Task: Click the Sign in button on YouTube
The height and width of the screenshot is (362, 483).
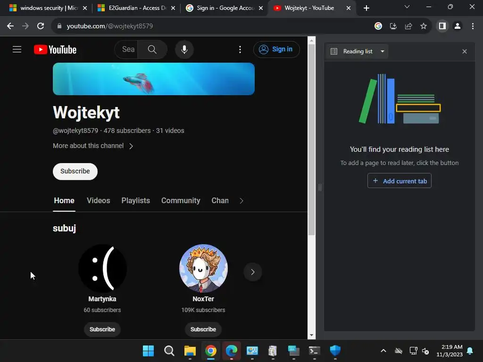Action: coord(276,49)
